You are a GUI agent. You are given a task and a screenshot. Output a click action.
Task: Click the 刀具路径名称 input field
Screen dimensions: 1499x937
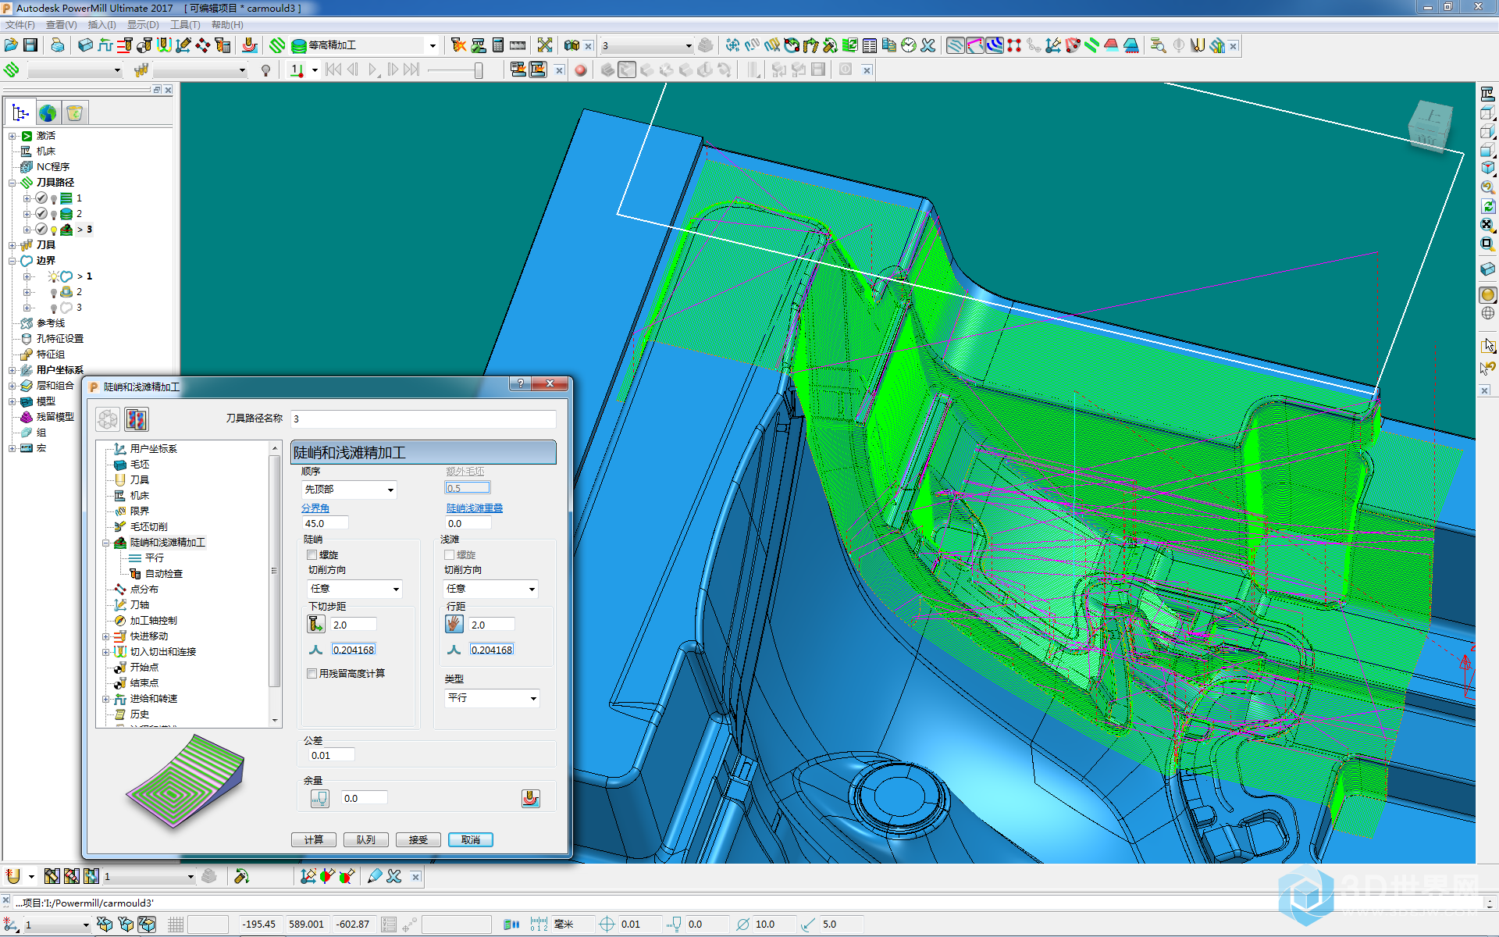tap(423, 419)
